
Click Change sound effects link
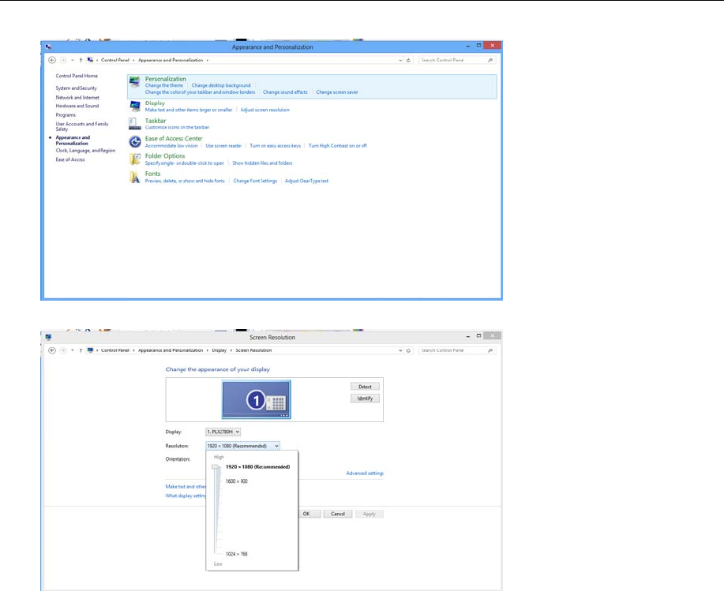point(285,92)
